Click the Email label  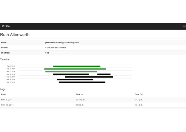coord(4,42)
